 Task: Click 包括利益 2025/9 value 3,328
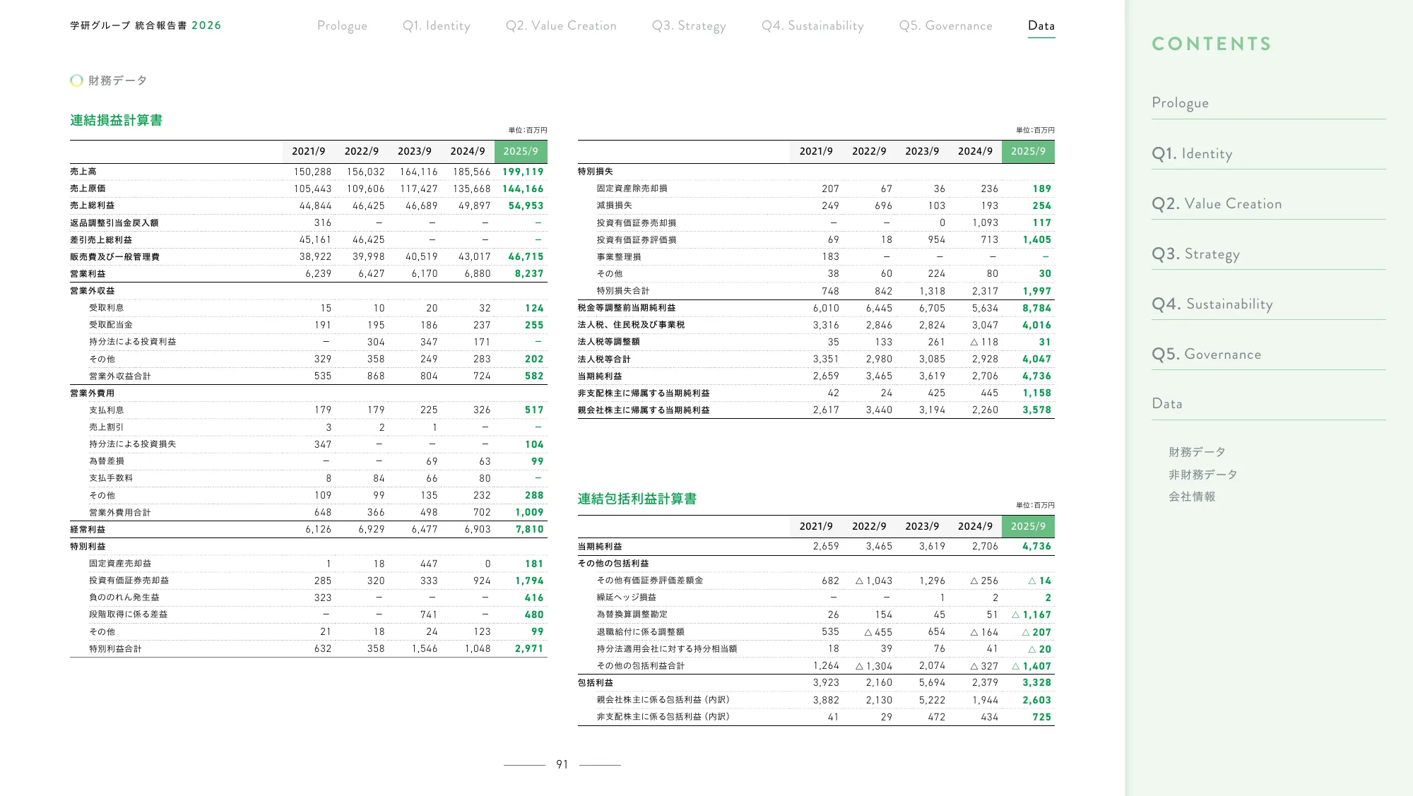point(1037,682)
